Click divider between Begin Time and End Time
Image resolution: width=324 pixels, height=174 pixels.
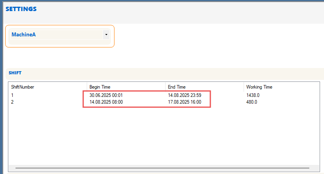(x=165, y=87)
